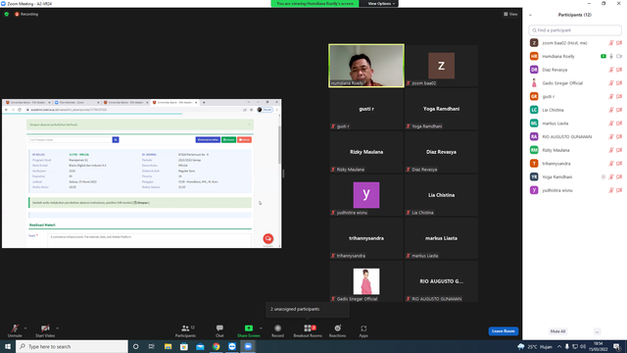Click shared browser address bar

135,110
